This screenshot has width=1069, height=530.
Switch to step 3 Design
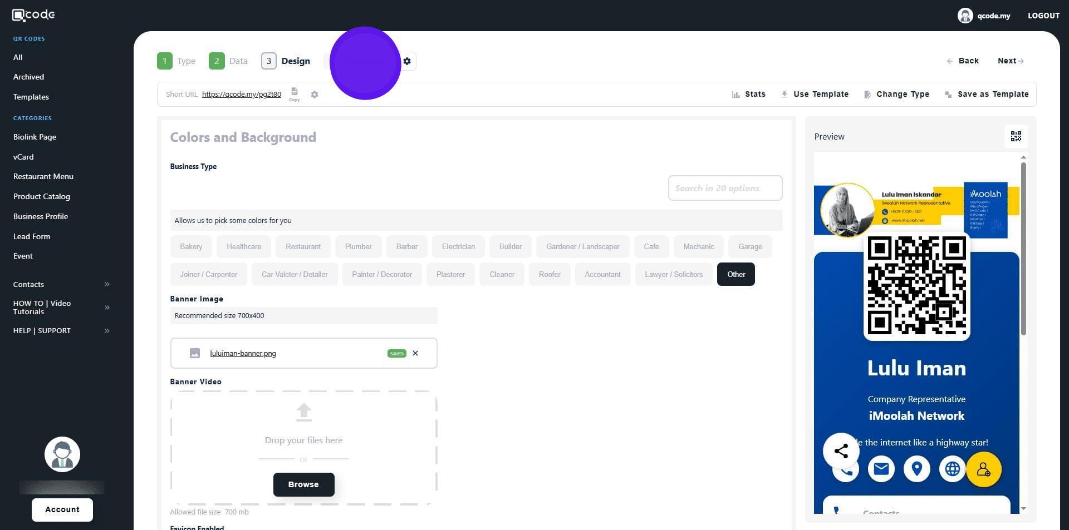click(x=286, y=61)
